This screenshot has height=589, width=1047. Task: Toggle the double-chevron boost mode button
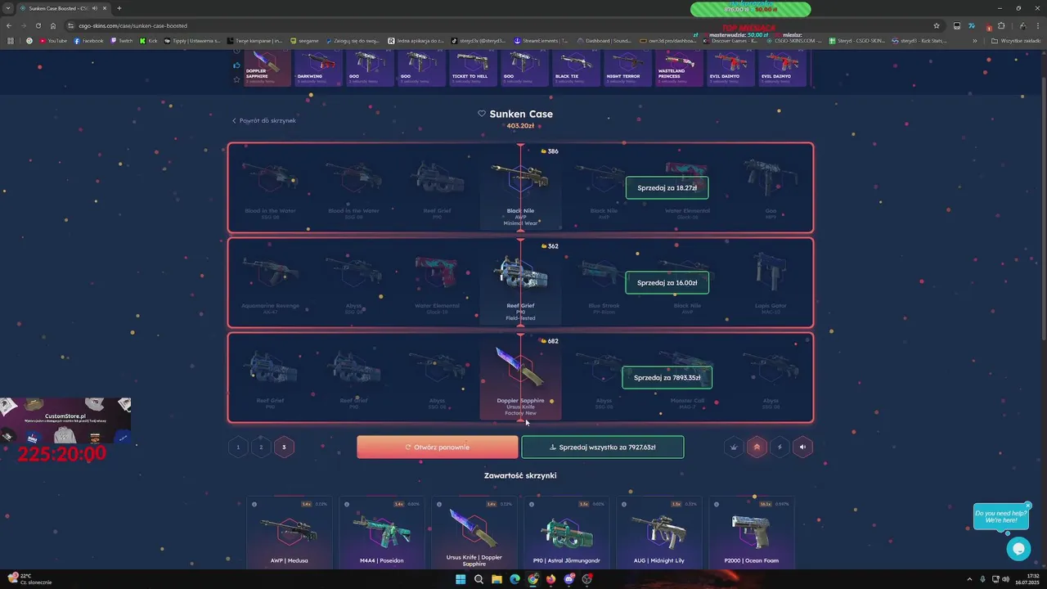pos(757,447)
